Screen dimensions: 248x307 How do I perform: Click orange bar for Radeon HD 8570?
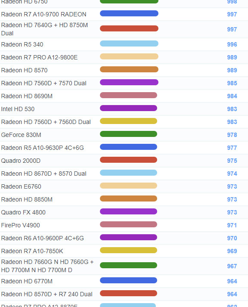pos(129,69)
